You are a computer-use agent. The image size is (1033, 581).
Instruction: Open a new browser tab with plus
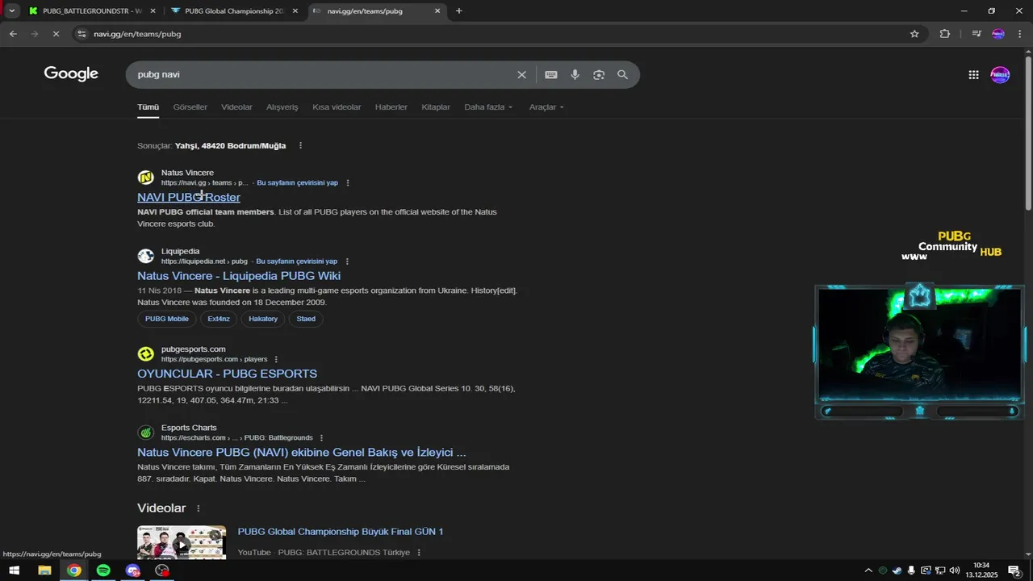point(459,11)
